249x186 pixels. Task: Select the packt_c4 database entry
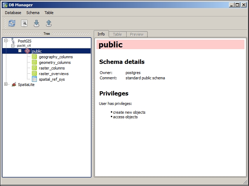(x=24, y=46)
